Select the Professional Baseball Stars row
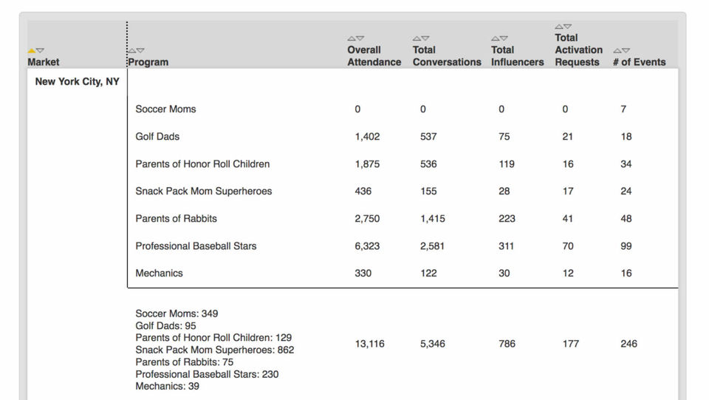709x400 pixels. pyautogui.click(x=403, y=246)
